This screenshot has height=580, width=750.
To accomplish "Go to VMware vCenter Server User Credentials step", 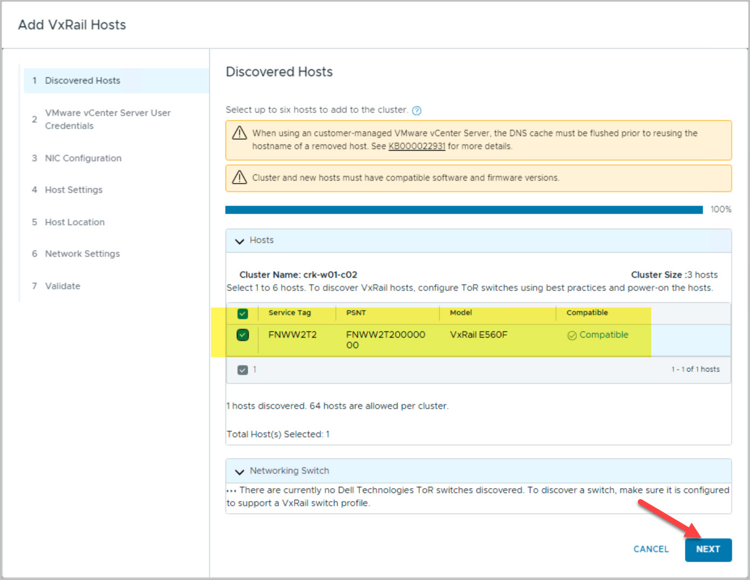I will (x=107, y=119).
